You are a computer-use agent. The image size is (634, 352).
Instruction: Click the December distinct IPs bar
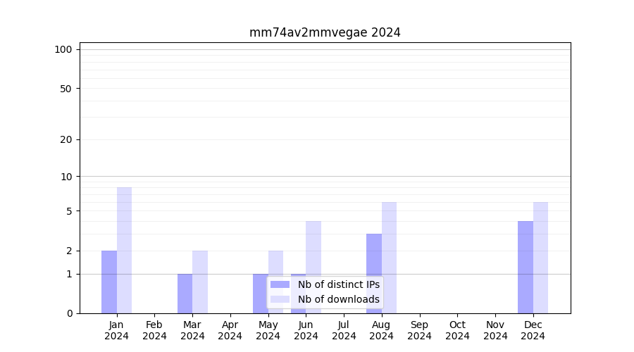526,267
